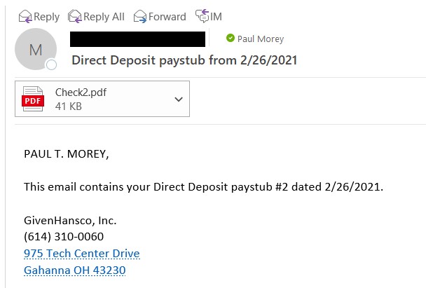Select the Paul Morey recipient name

click(x=261, y=39)
